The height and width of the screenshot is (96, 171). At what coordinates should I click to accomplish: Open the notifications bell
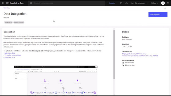126,3
